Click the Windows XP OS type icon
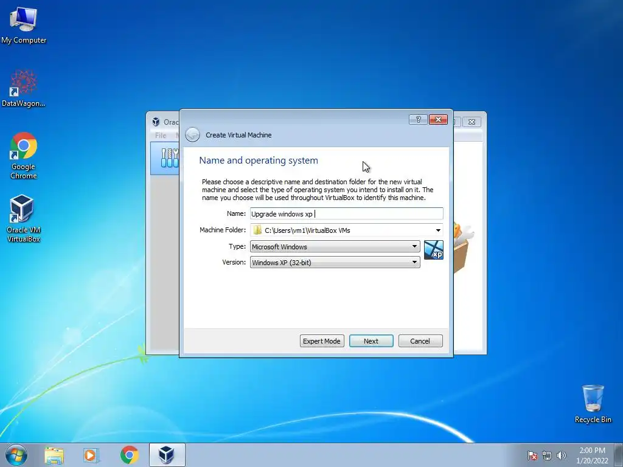Screen dimensions: 623x467 pos(433,250)
